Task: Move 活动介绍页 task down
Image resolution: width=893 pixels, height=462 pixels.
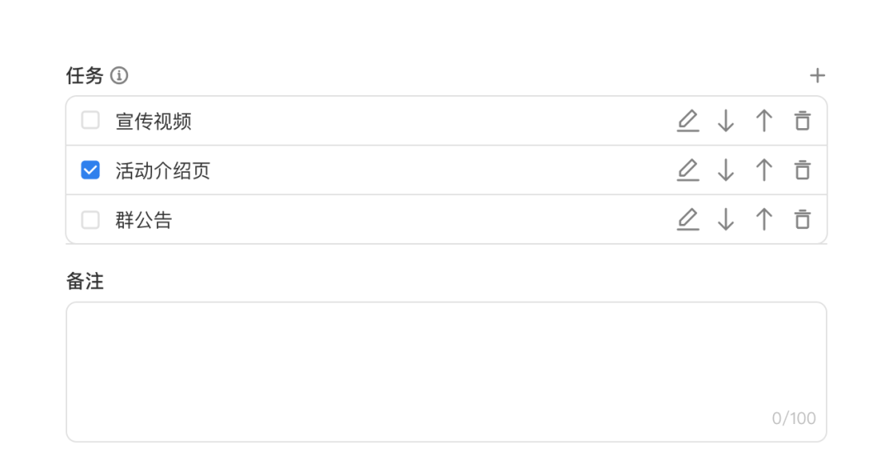Action: point(726,170)
